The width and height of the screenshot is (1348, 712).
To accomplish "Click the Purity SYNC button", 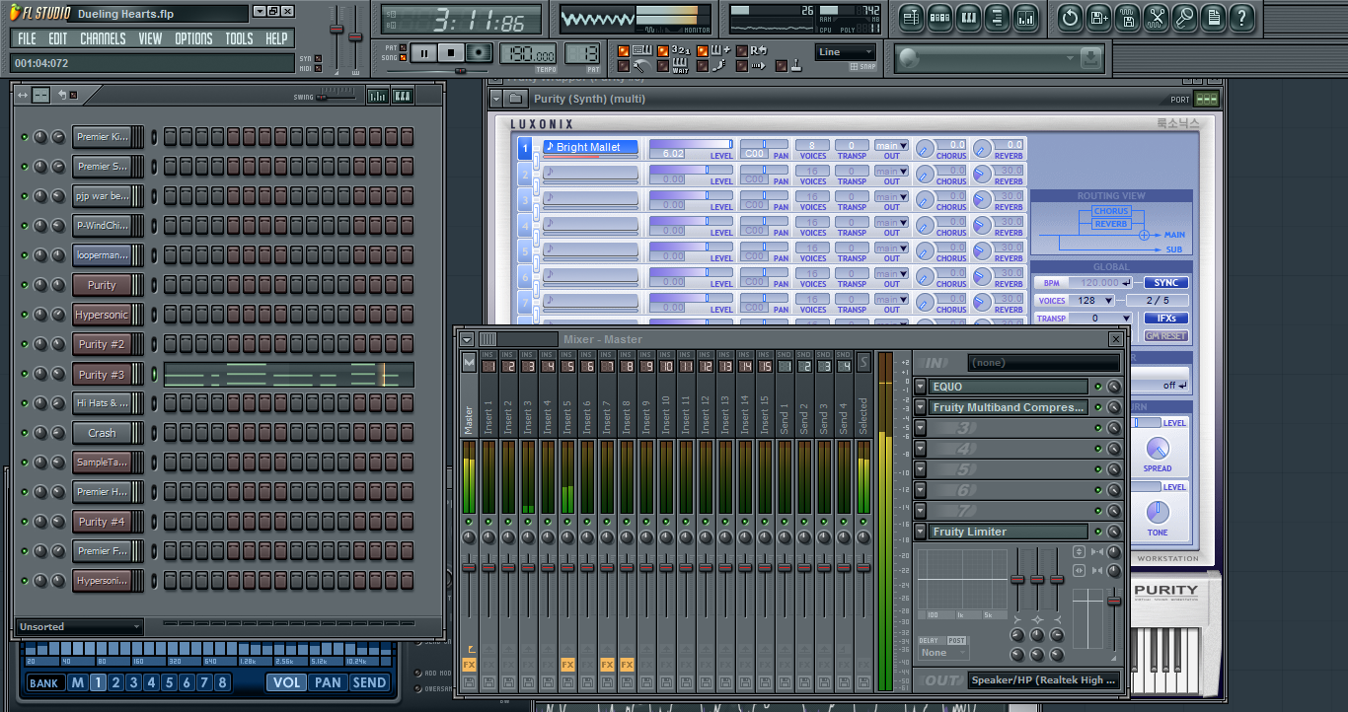I will click(x=1165, y=283).
